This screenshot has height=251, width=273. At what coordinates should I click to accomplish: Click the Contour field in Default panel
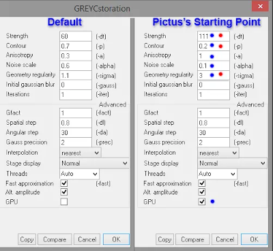click(x=76, y=46)
